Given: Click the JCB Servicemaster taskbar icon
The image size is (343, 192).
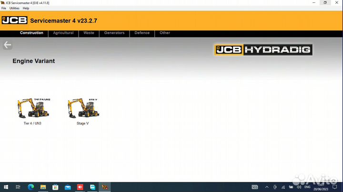Looking at the screenshot, I should [105, 187].
